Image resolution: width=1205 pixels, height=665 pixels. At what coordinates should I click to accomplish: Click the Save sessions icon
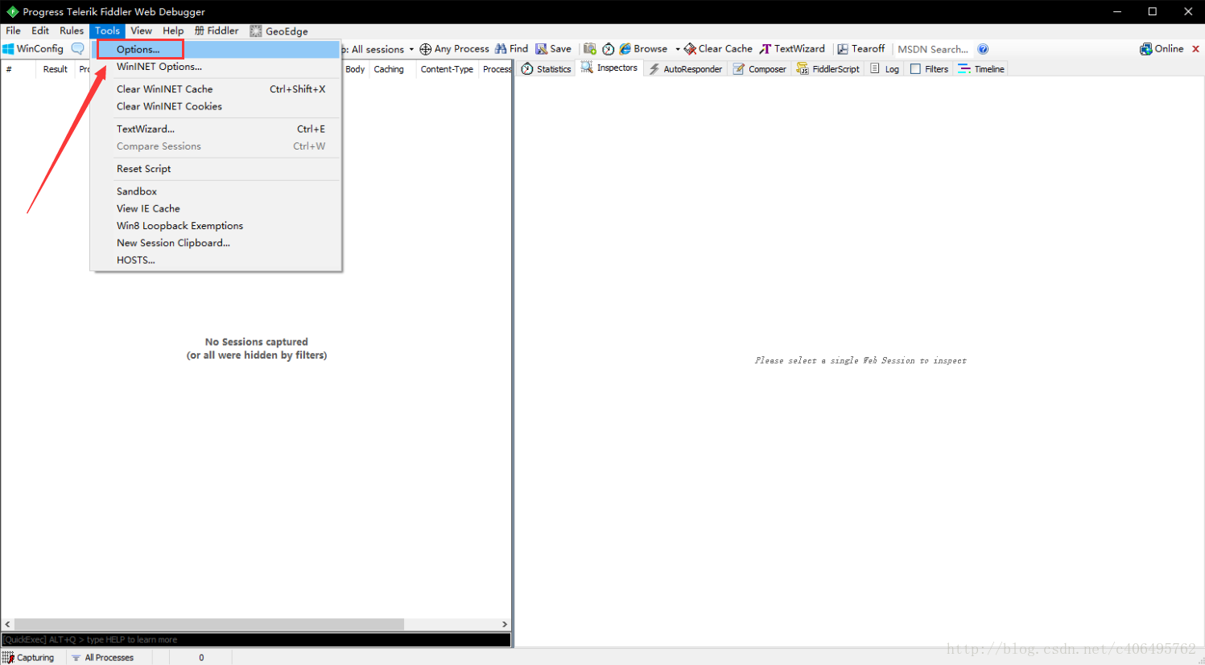click(542, 49)
